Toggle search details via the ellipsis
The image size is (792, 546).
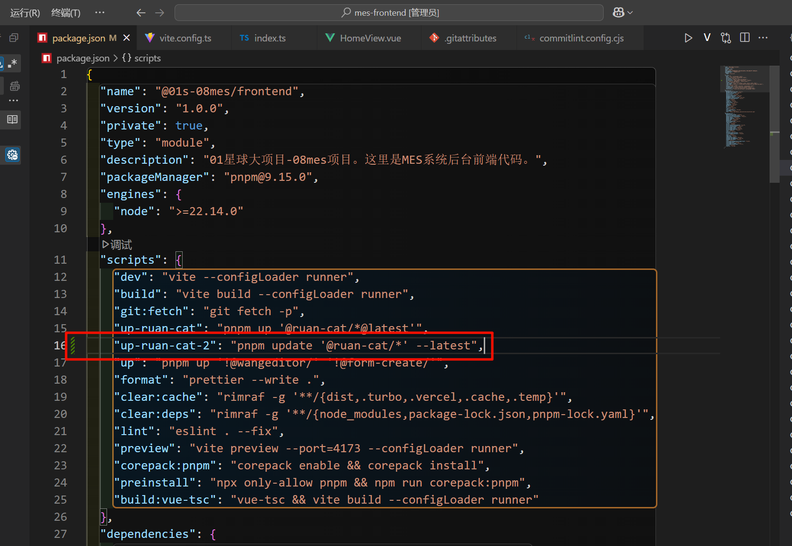pos(13,100)
